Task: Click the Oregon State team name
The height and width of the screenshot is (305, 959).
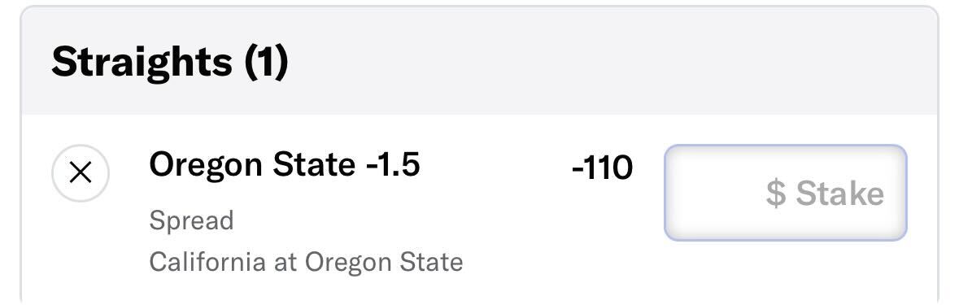Action: 252,164
